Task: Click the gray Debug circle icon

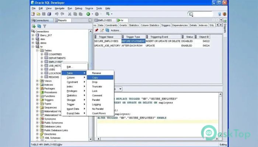Action: click(x=97, y=14)
